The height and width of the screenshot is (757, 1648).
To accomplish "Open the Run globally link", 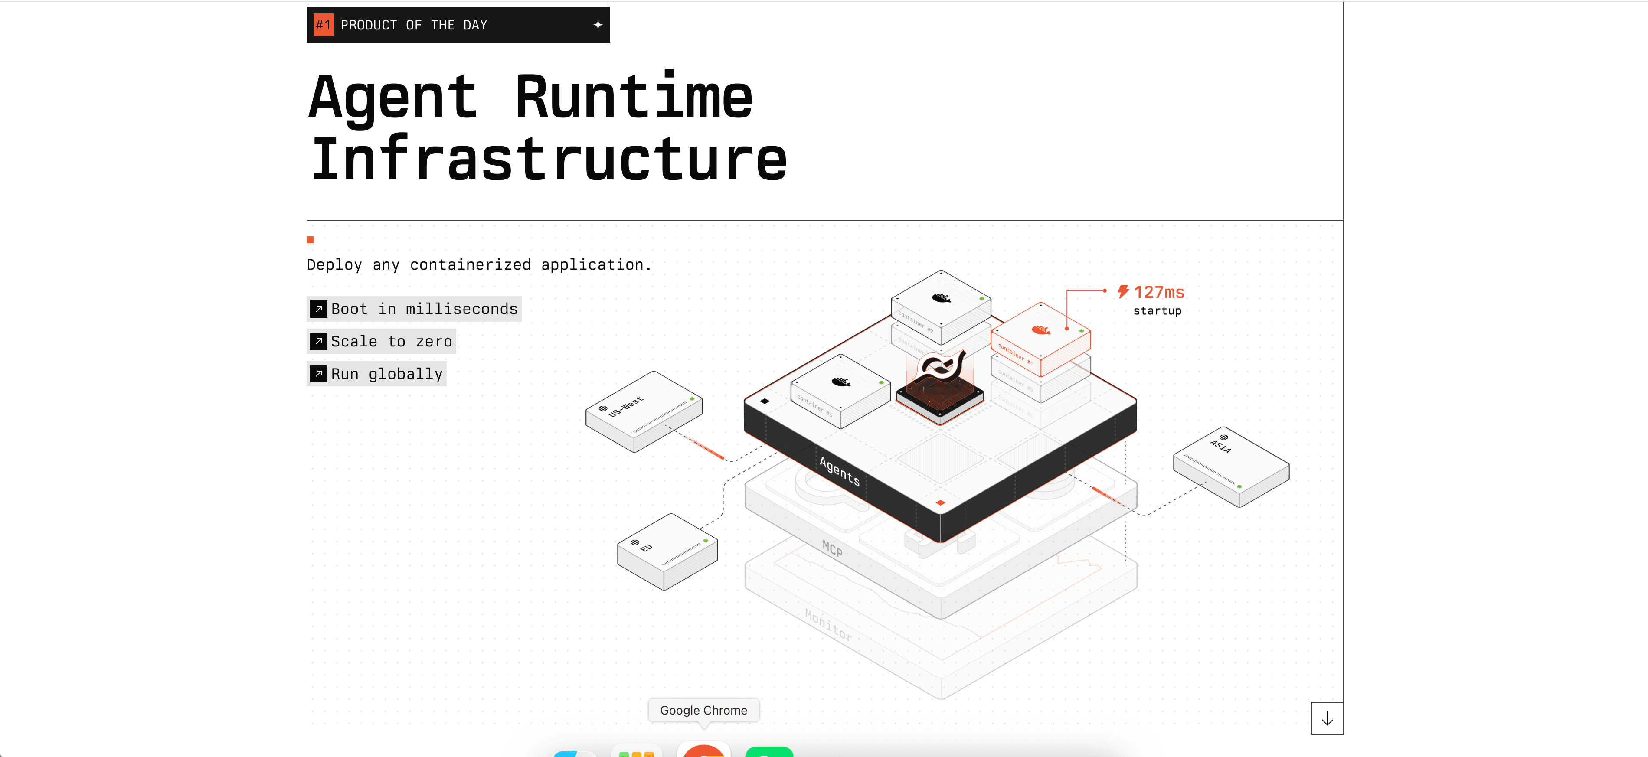I will pyautogui.click(x=386, y=373).
